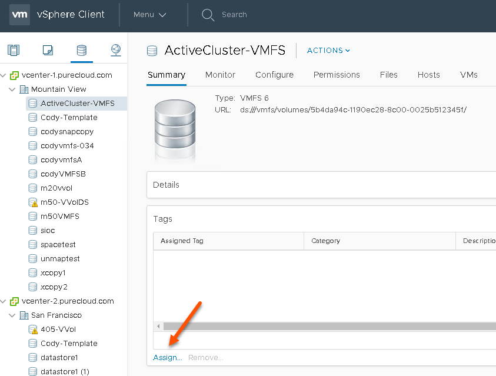Select datastore1 (1) in the tree

(x=65, y=371)
